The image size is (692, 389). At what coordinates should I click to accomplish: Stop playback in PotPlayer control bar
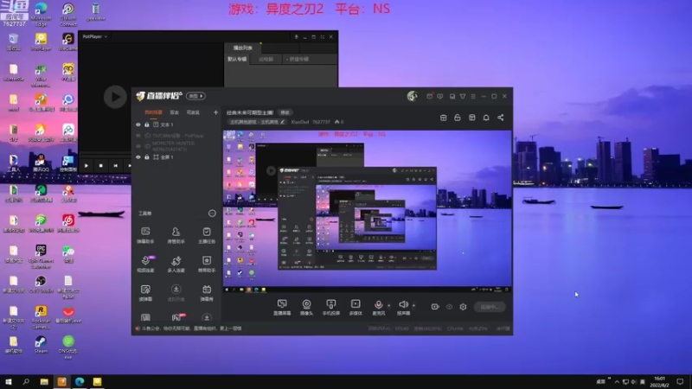coord(100,166)
